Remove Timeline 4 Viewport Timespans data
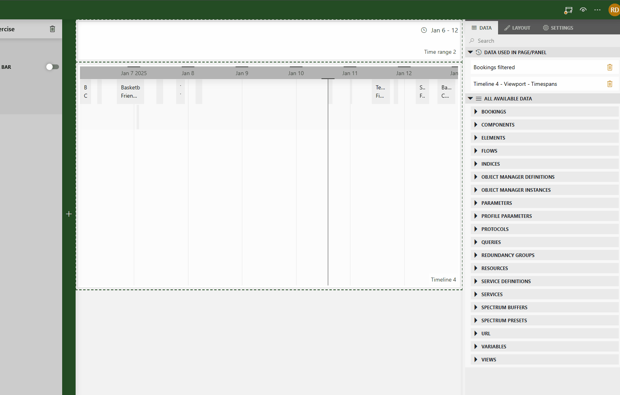The image size is (620, 395). (x=610, y=84)
